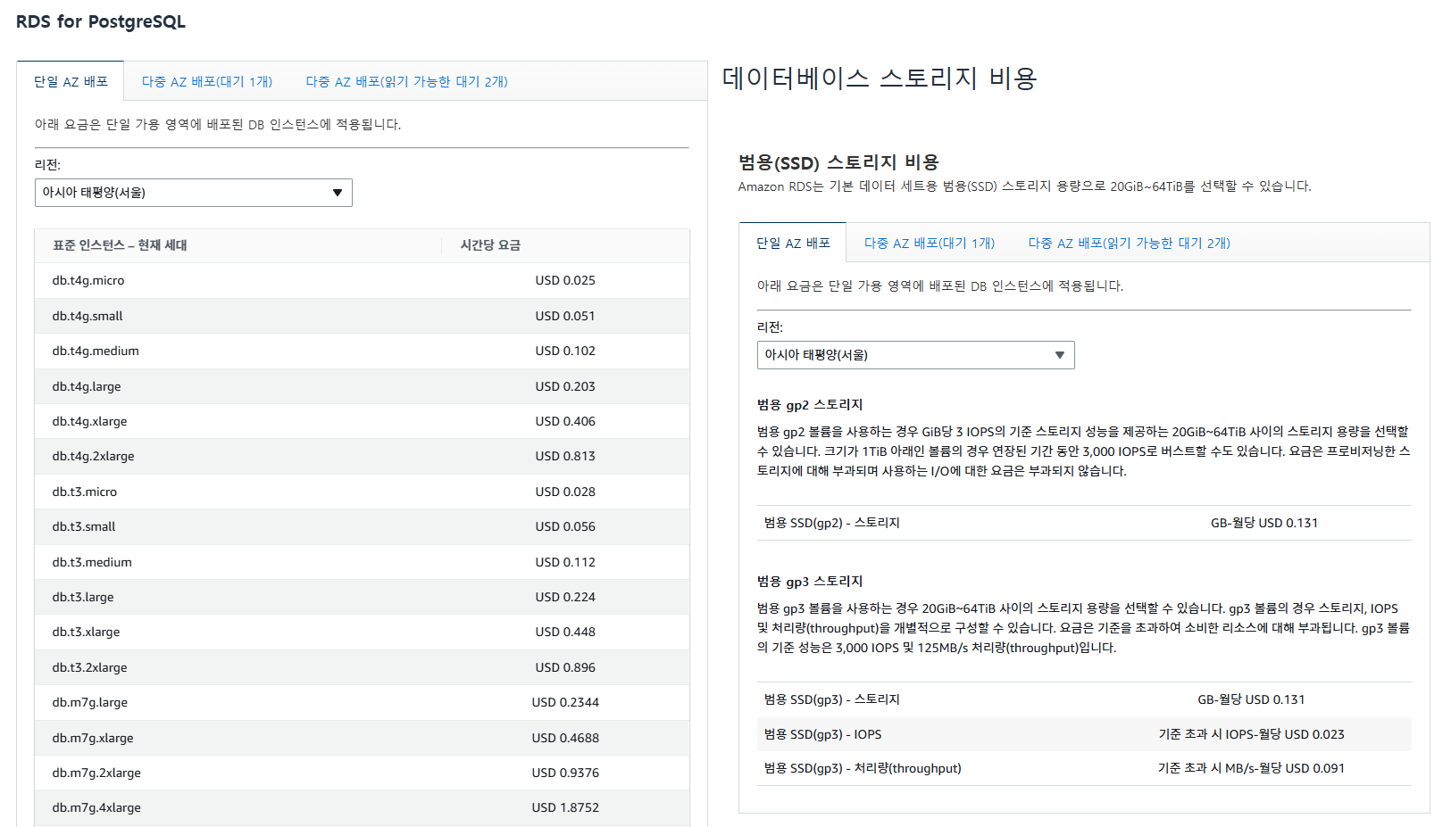Click the USD 0.406 hourly price
This screenshot has height=827, width=1451.
(x=565, y=421)
